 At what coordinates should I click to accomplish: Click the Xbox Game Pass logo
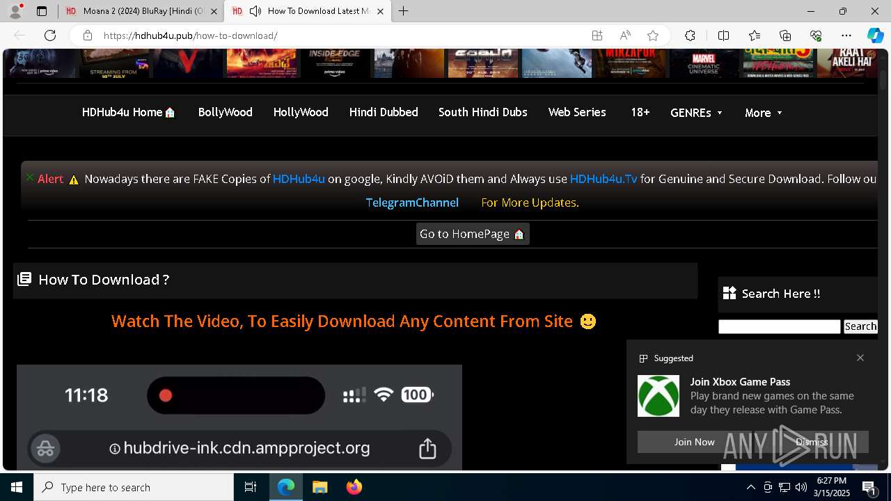point(659,396)
